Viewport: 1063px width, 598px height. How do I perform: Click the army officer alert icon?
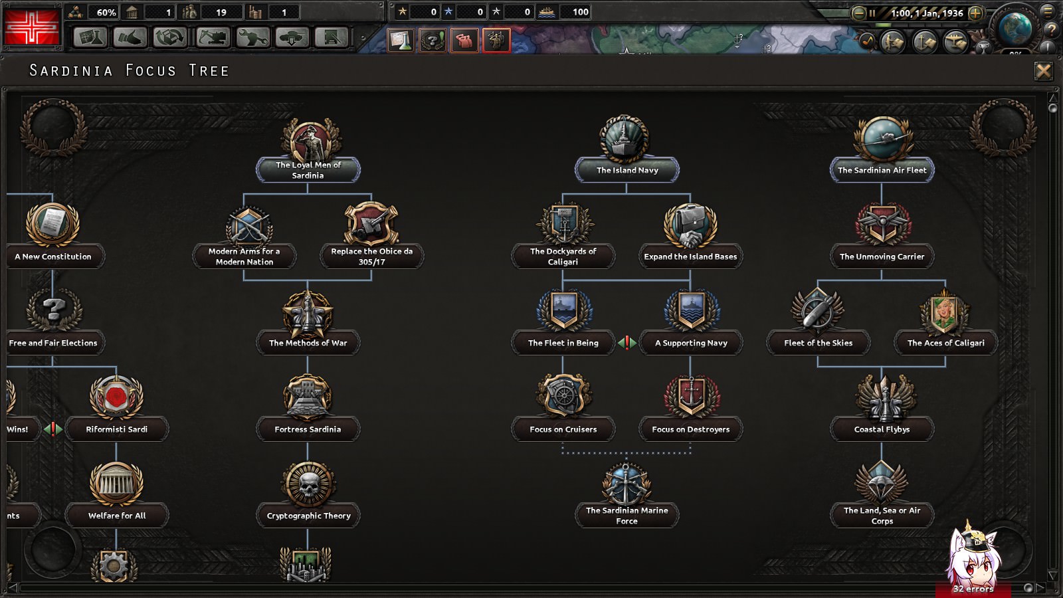pos(496,40)
